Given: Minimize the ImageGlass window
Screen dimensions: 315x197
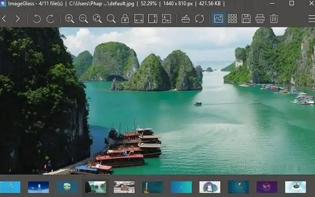Looking at the screenshot, I should pos(272,3).
